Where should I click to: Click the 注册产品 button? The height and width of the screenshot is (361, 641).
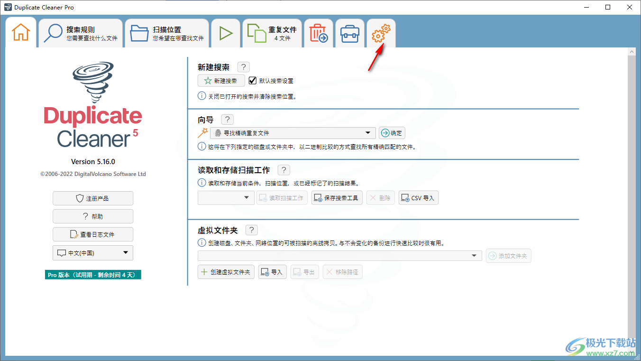[93, 198]
